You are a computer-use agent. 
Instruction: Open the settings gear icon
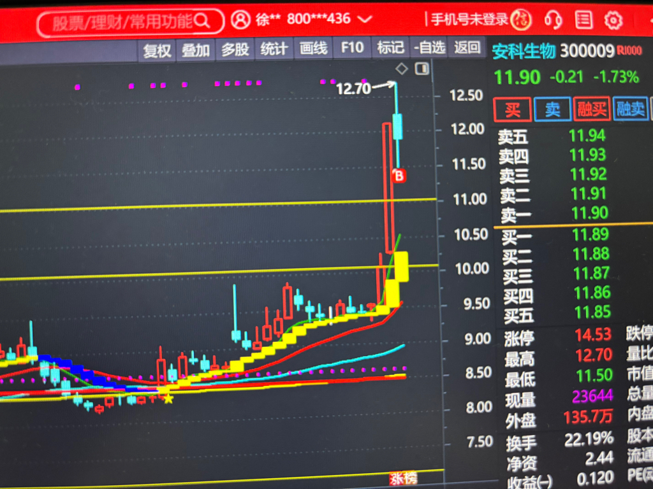(x=613, y=20)
